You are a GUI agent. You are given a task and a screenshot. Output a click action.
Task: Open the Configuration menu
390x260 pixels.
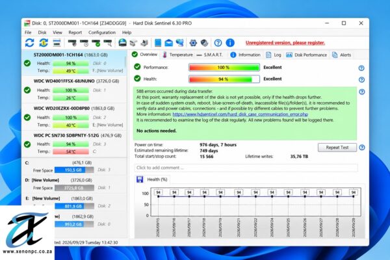coord(102,32)
